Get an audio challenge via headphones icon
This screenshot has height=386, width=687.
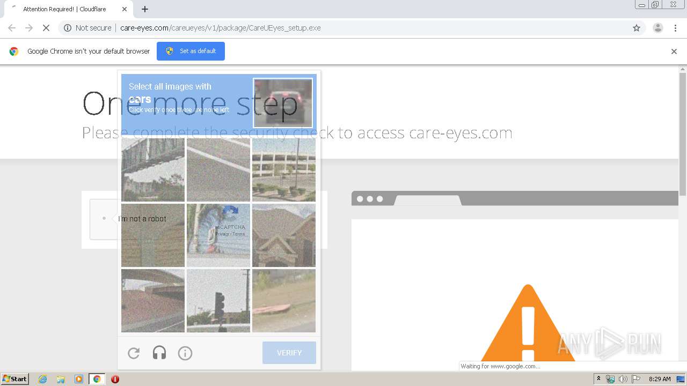pyautogui.click(x=159, y=353)
